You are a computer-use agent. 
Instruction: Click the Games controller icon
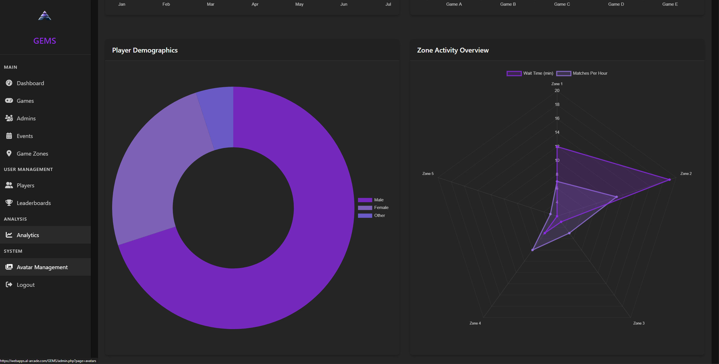tap(9, 101)
